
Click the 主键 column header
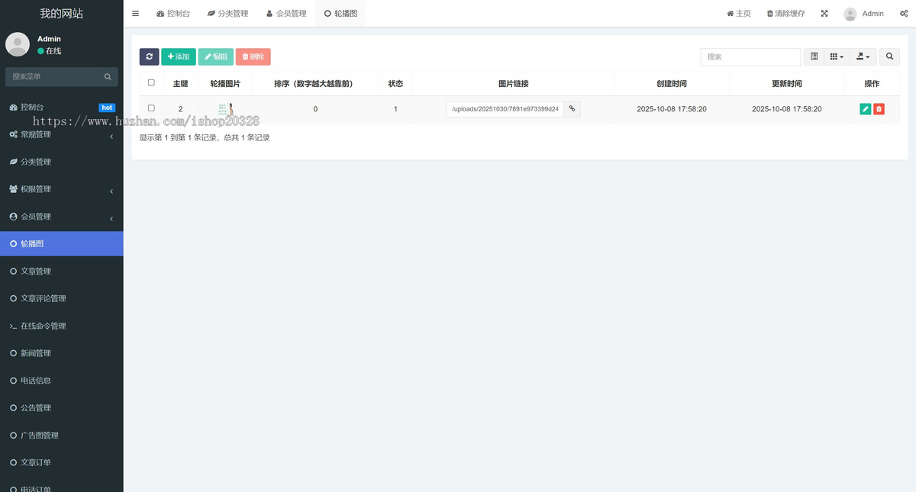180,84
